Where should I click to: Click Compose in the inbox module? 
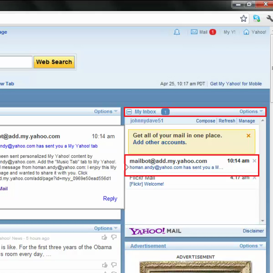206,121
